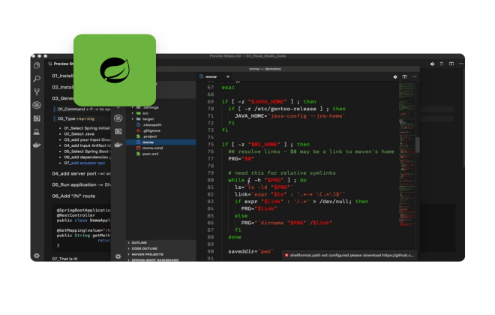Click the green Spring leaf logo
This screenshot has width=495, height=315.
114,72
